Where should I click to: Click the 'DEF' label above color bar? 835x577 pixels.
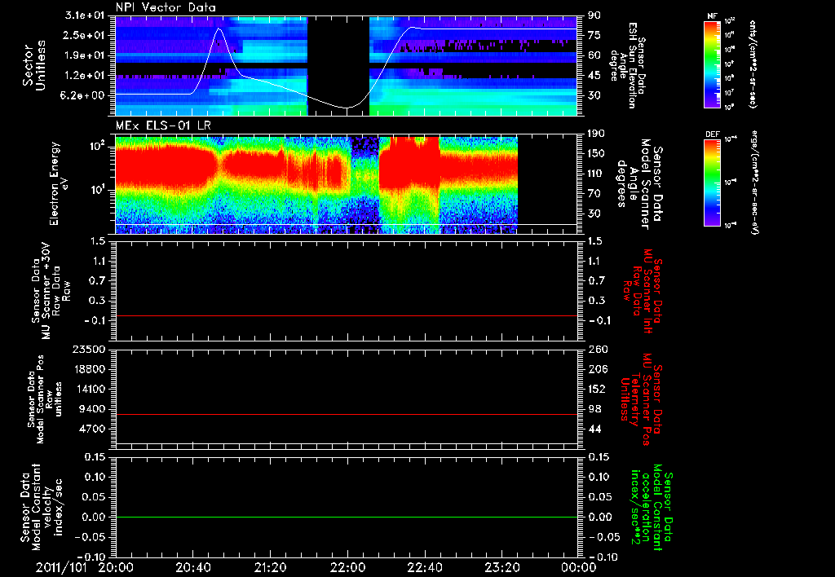click(713, 134)
